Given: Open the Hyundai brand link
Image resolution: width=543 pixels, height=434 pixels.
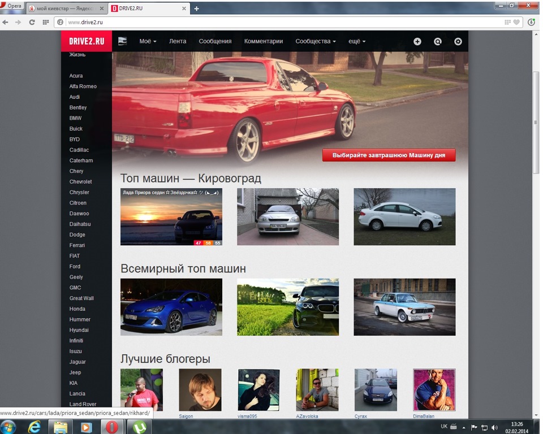Looking at the screenshot, I should [79, 330].
